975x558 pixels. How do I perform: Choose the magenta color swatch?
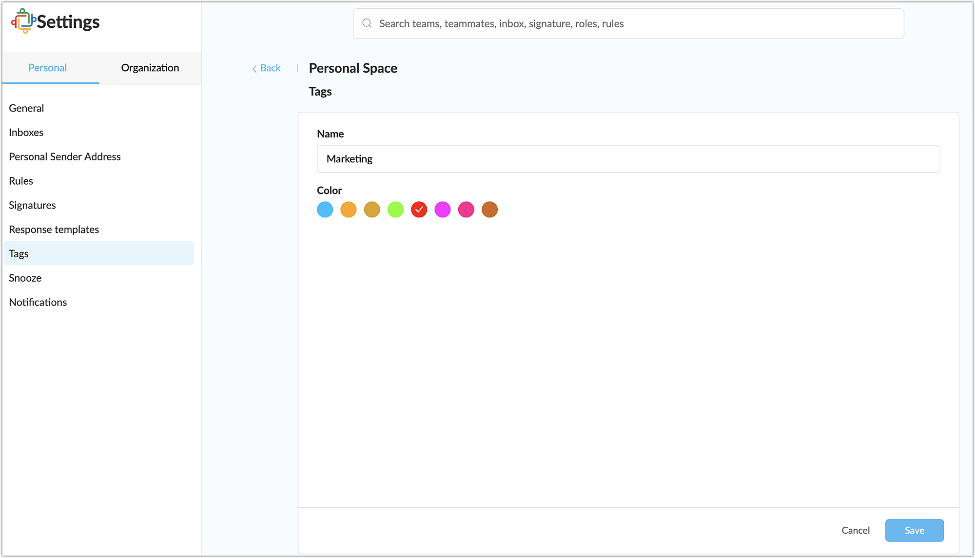click(x=443, y=210)
